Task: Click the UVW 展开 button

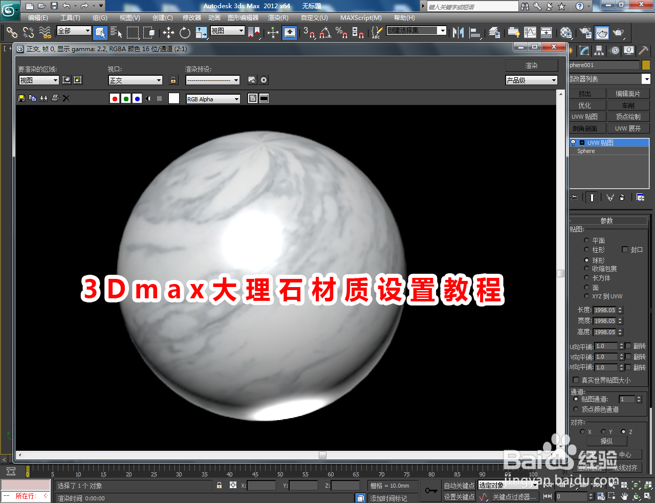Action: tap(628, 128)
